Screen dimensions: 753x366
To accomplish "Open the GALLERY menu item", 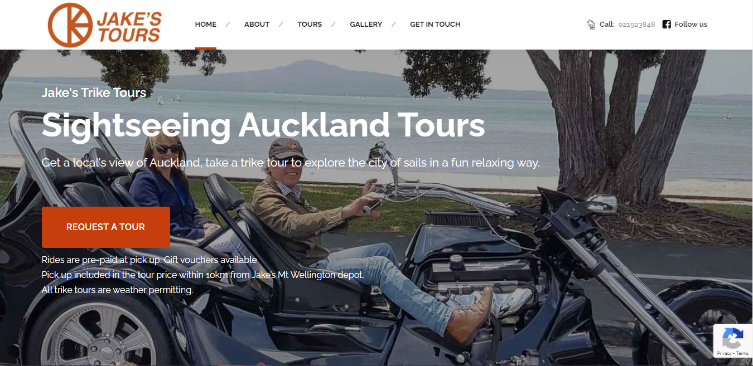I will pyautogui.click(x=366, y=25).
